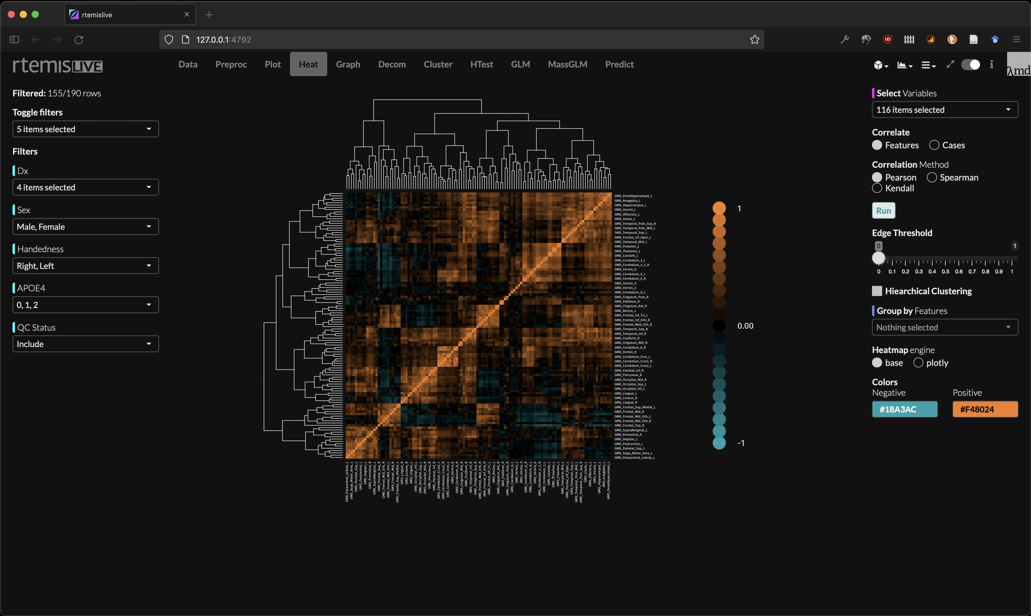Go back with the browser back arrow
The image size is (1031, 616).
36,39
